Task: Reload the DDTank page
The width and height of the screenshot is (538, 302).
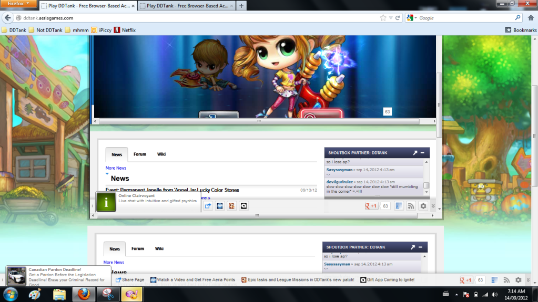Action: tap(398, 18)
